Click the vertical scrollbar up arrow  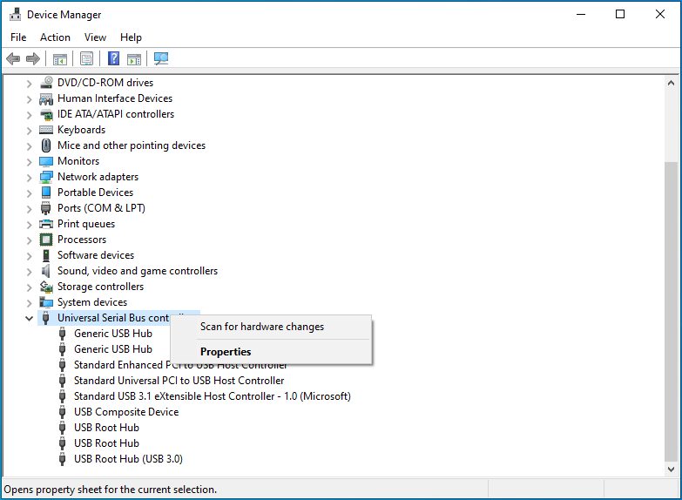[x=671, y=82]
